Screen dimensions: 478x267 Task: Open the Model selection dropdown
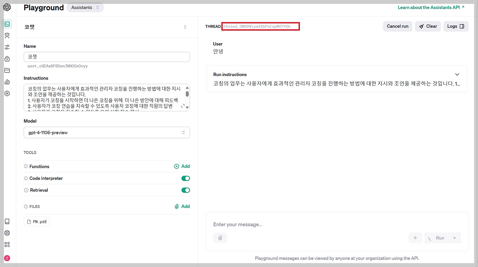106,132
